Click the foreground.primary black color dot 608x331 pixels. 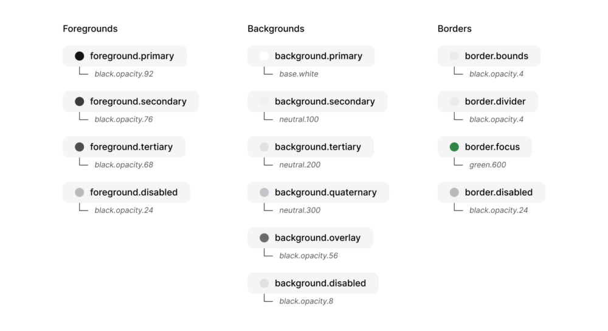80,56
